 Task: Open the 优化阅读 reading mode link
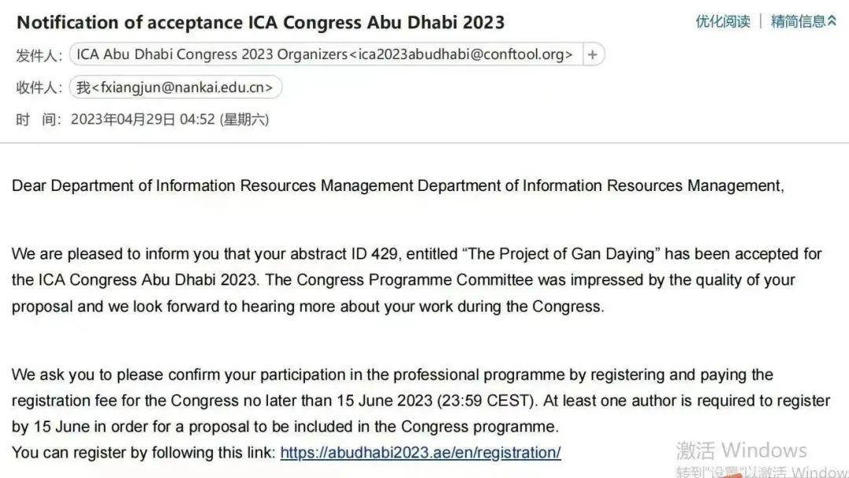(x=723, y=21)
